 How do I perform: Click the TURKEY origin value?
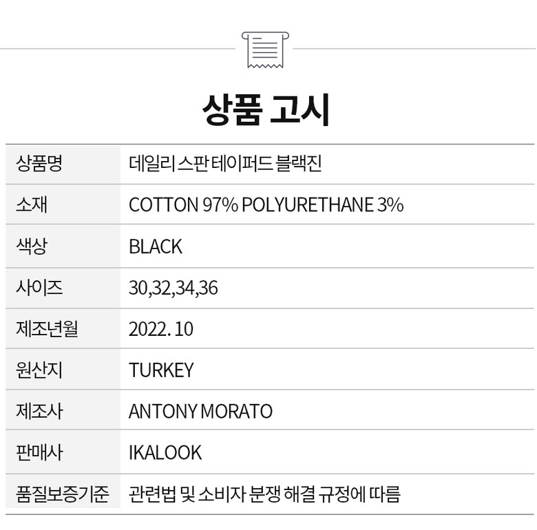pyautogui.click(x=161, y=370)
